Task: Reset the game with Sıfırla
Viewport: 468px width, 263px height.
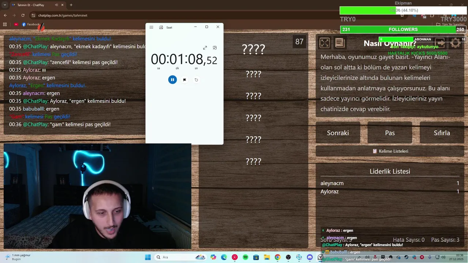Action: pos(442,133)
